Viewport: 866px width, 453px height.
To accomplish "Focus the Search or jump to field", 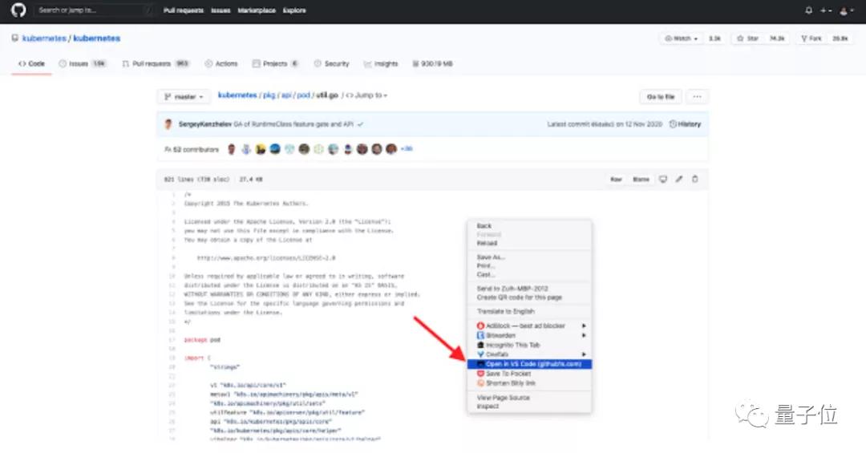I will coord(93,10).
